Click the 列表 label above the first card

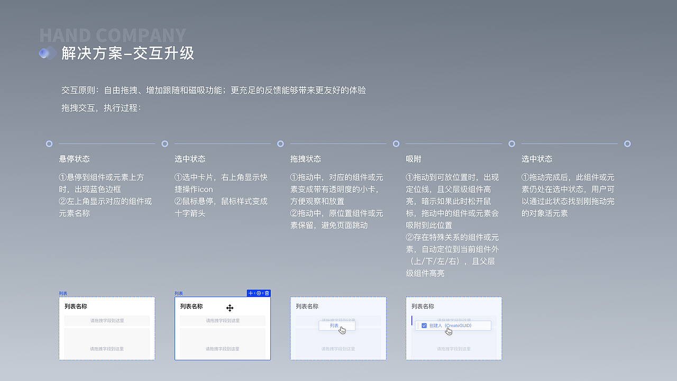click(x=62, y=293)
